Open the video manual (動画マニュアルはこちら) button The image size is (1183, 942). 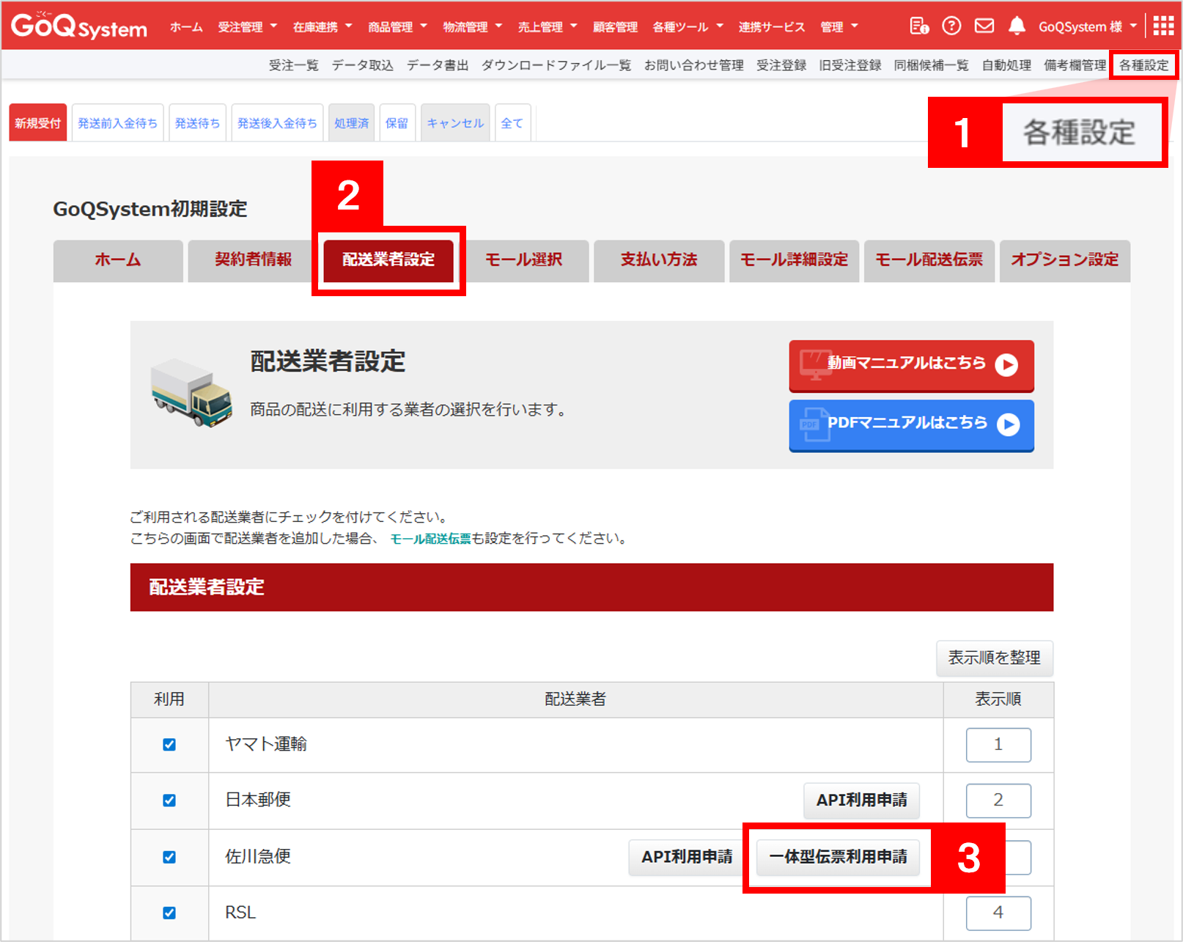click(x=911, y=364)
